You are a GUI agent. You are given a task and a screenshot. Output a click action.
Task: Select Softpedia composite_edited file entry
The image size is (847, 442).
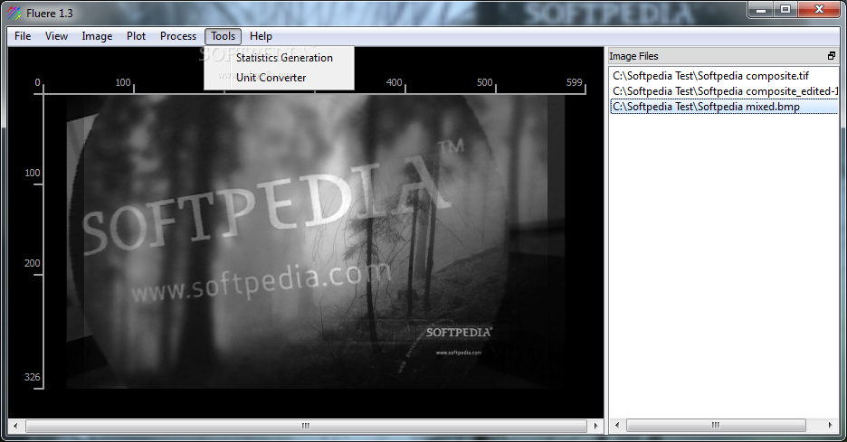(x=724, y=91)
